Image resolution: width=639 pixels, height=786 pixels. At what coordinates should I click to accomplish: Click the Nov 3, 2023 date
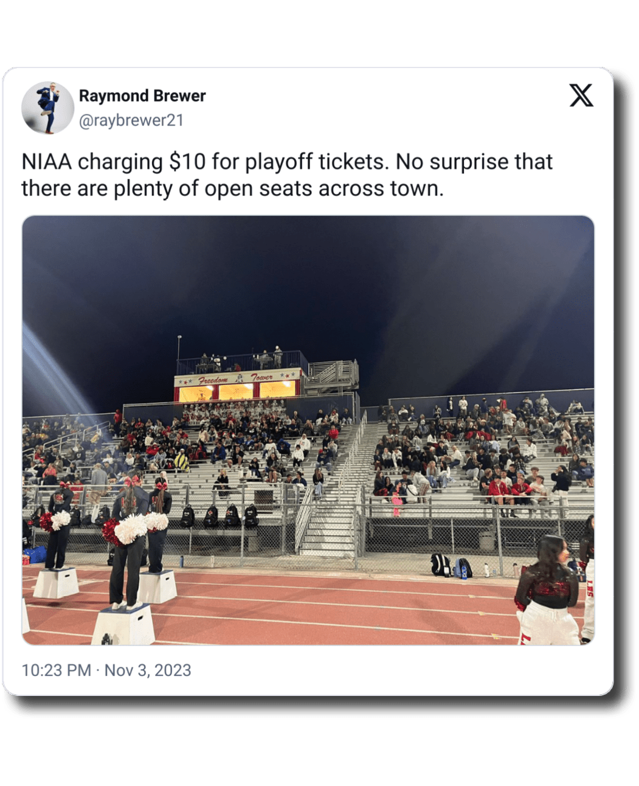[x=148, y=670]
